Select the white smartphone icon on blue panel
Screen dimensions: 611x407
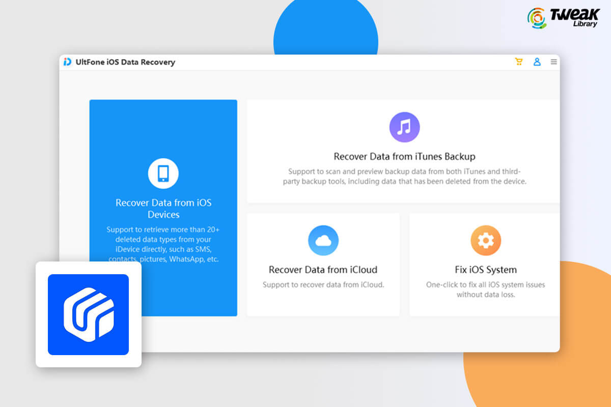pos(163,174)
